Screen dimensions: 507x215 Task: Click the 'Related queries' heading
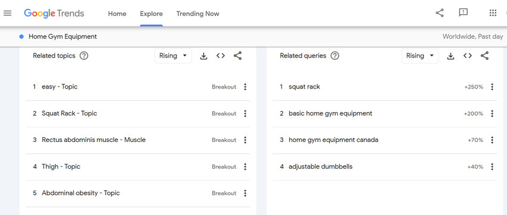coord(303,56)
